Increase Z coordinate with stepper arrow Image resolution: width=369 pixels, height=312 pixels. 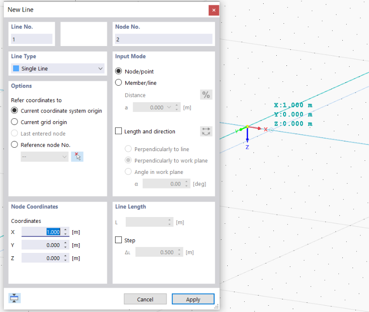coord(66,256)
